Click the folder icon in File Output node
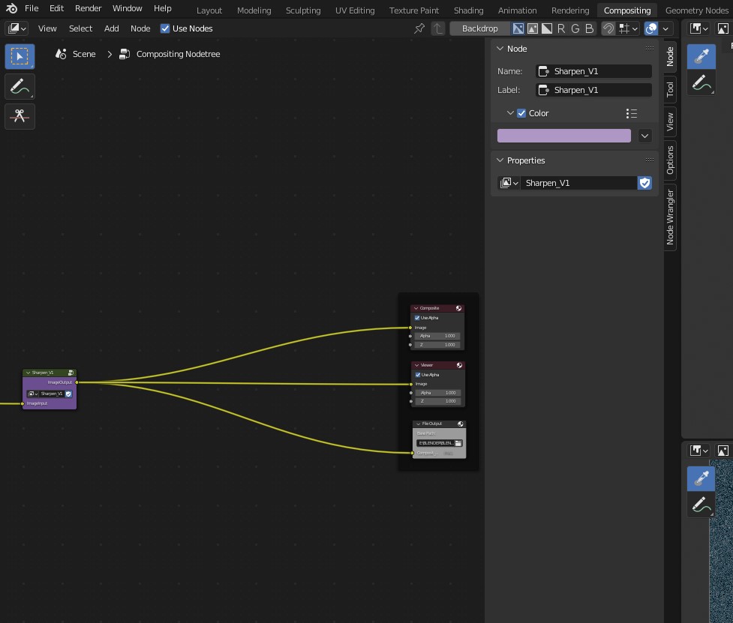The image size is (733, 623). pyautogui.click(x=458, y=443)
